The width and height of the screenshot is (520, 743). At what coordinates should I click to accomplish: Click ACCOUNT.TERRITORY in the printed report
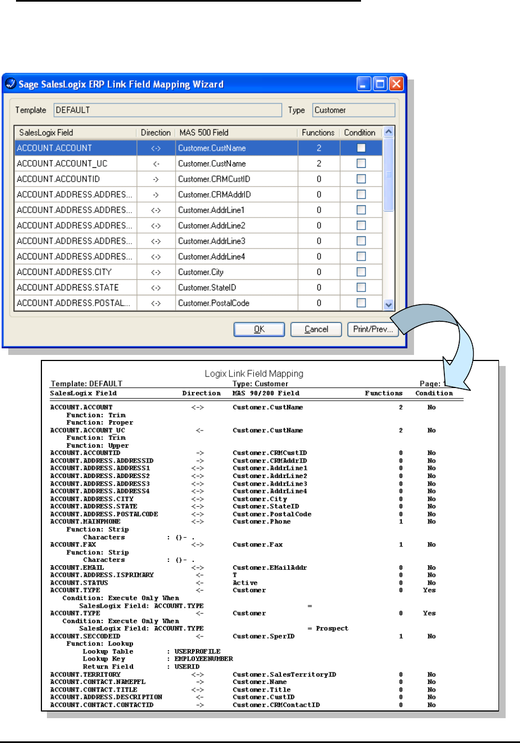point(85,675)
